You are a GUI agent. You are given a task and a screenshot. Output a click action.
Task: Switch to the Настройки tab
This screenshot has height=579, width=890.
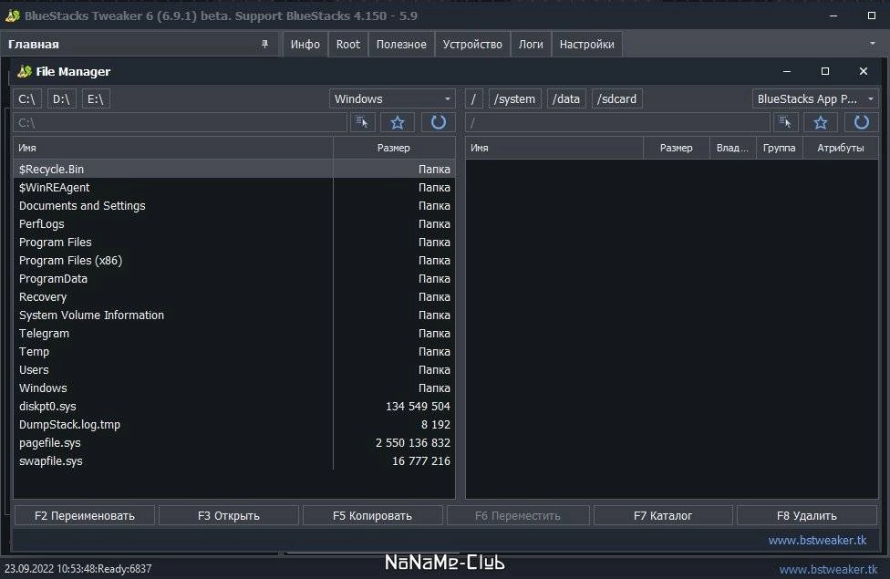(x=587, y=45)
